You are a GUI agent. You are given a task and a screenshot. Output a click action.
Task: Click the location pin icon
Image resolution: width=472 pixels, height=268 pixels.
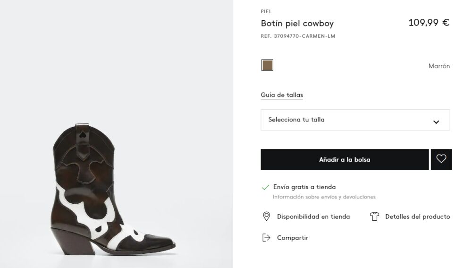[266, 216]
